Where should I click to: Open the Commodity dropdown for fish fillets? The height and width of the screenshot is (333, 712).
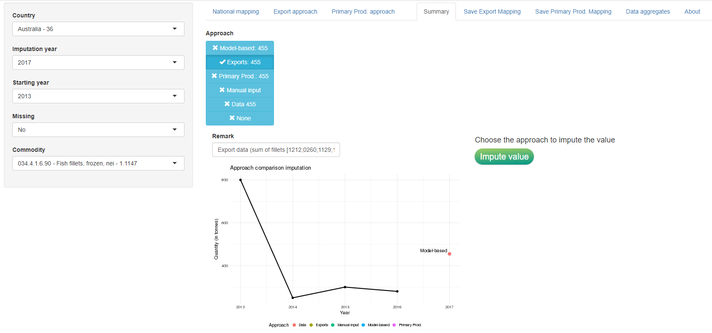coord(98,163)
